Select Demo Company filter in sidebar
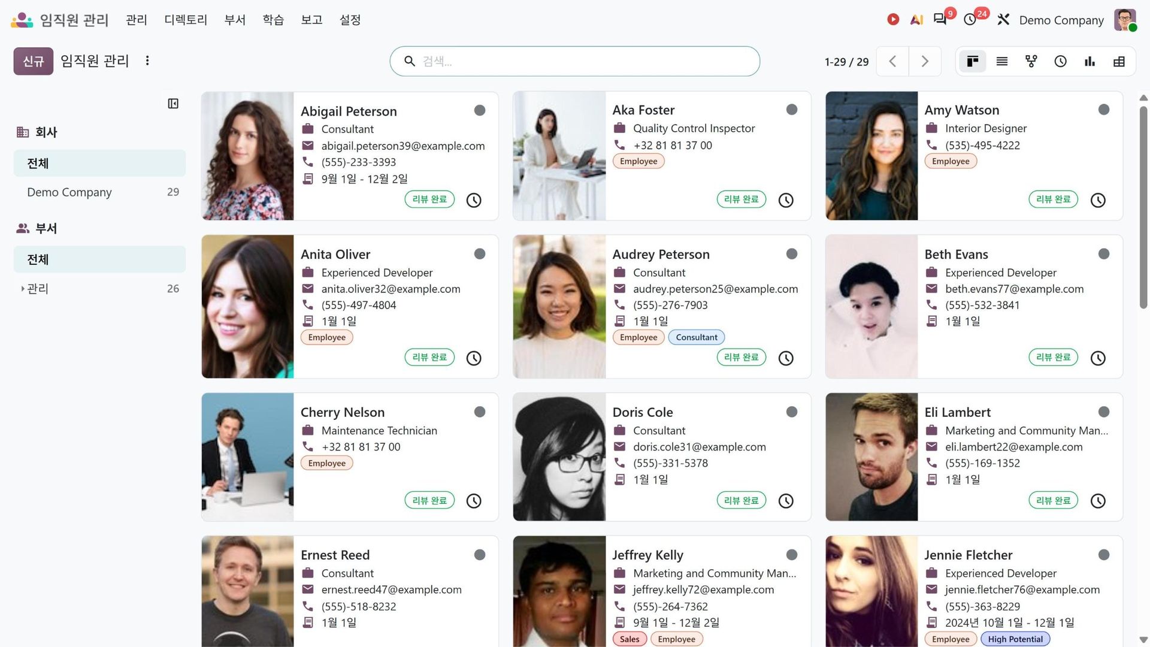The image size is (1150, 647). click(99, 192)
